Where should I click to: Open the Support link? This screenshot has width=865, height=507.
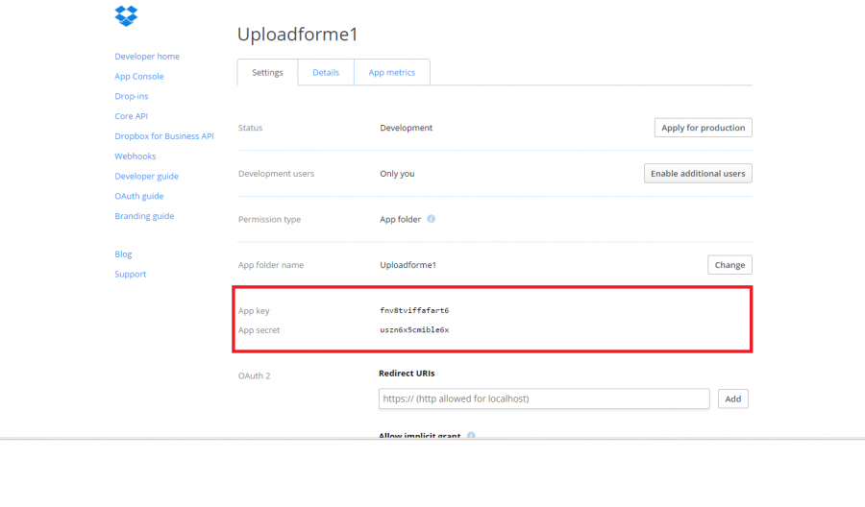pyautogui.click(x=130, y=274)
